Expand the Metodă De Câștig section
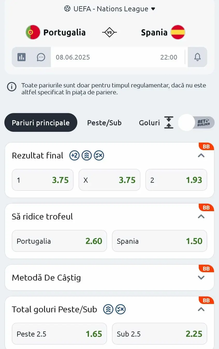 point(201,278)
